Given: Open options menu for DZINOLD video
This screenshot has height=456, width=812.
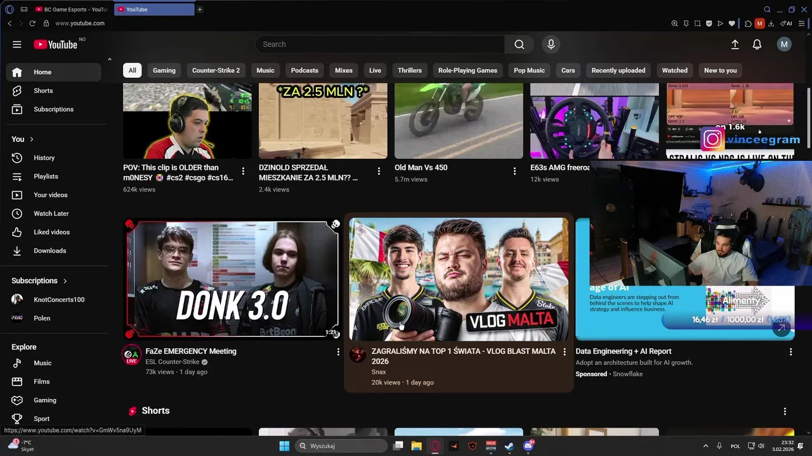Looking at the screenshot, I should [379, 171].
